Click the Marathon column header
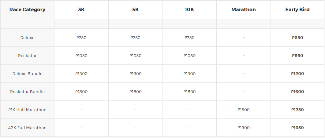This screenshot has width=325, height=138. (244, 9)
